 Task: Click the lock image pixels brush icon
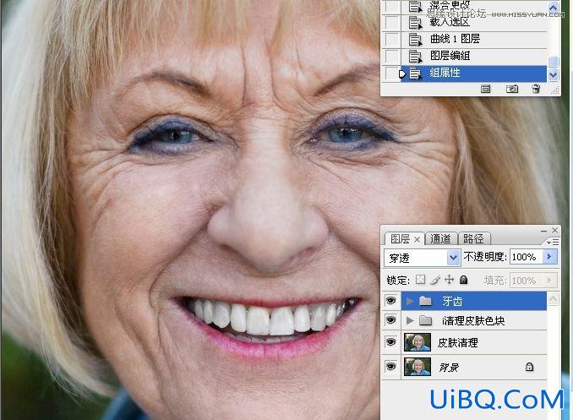point(435,280)
